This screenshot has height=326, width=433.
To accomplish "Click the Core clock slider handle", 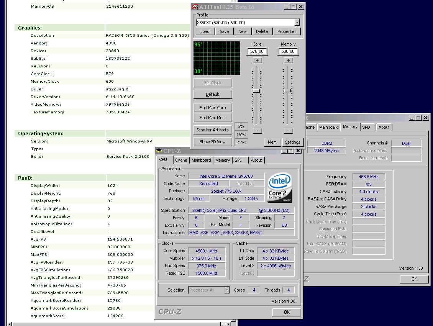I will (x=257, y=91).
